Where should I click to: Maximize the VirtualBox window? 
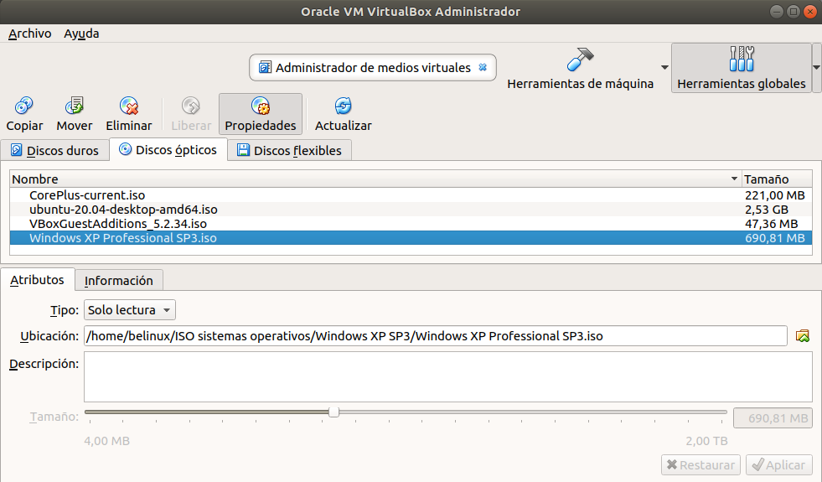pyautogui.click(x=794, y=12)
